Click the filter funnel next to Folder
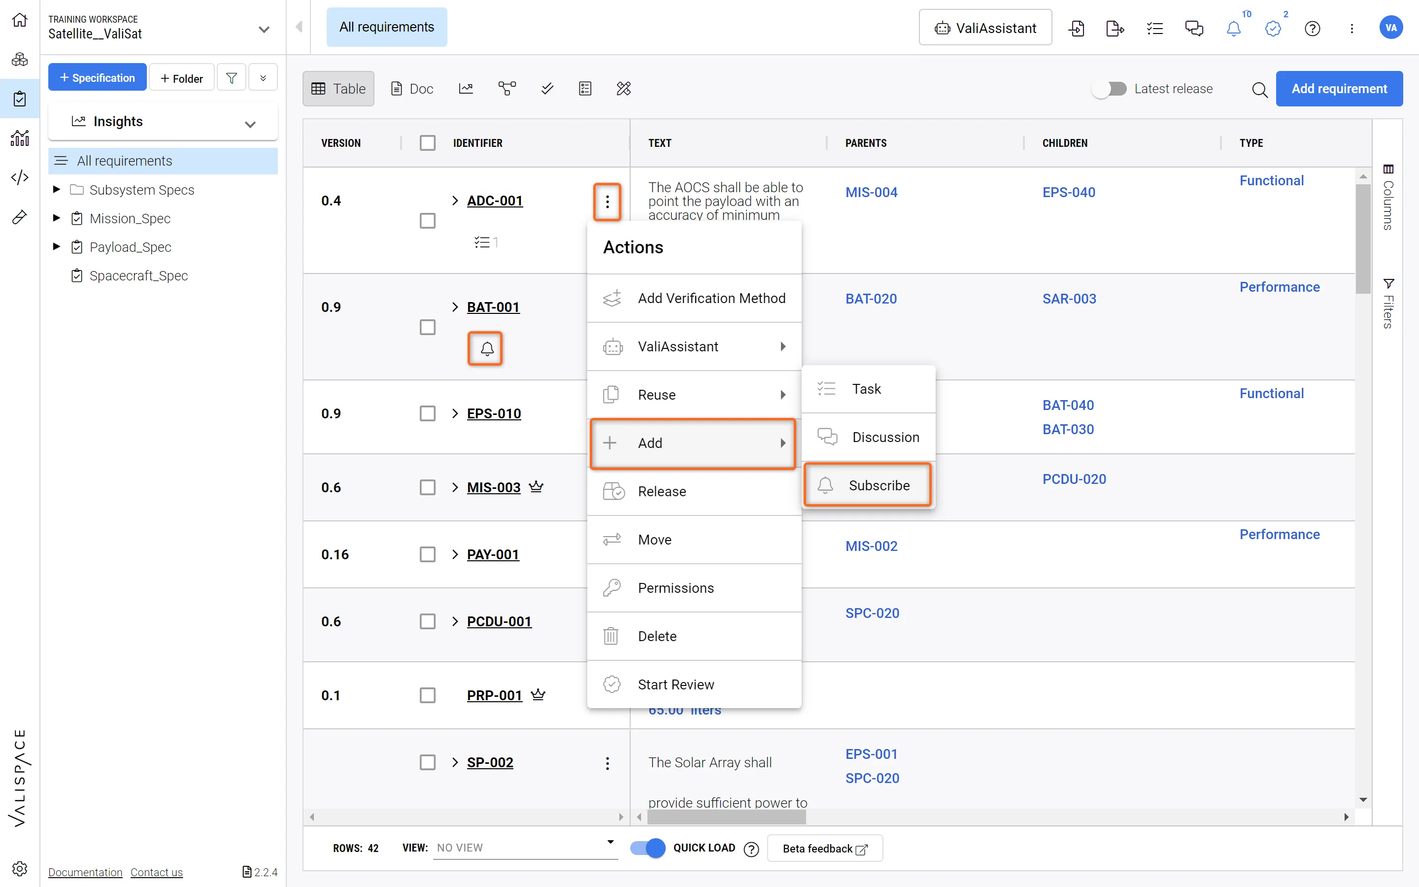1419x887 pixels. coord(232,78)
